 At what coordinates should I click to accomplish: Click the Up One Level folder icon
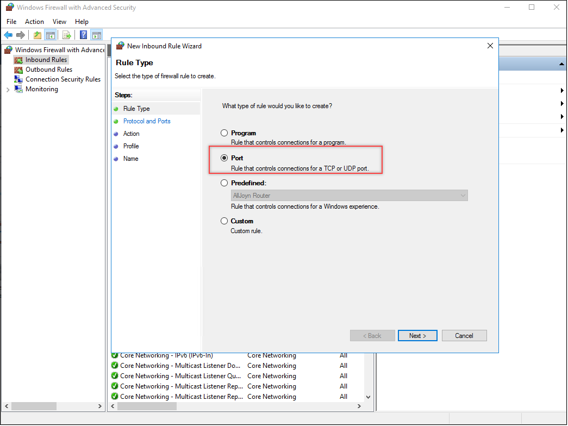coord(37,35)
